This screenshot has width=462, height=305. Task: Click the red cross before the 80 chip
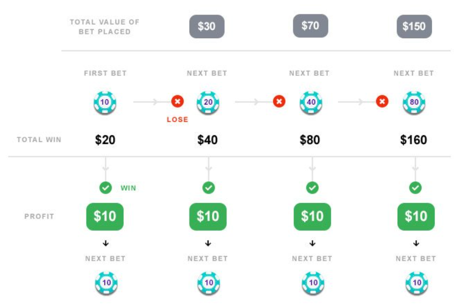[383, 101]
